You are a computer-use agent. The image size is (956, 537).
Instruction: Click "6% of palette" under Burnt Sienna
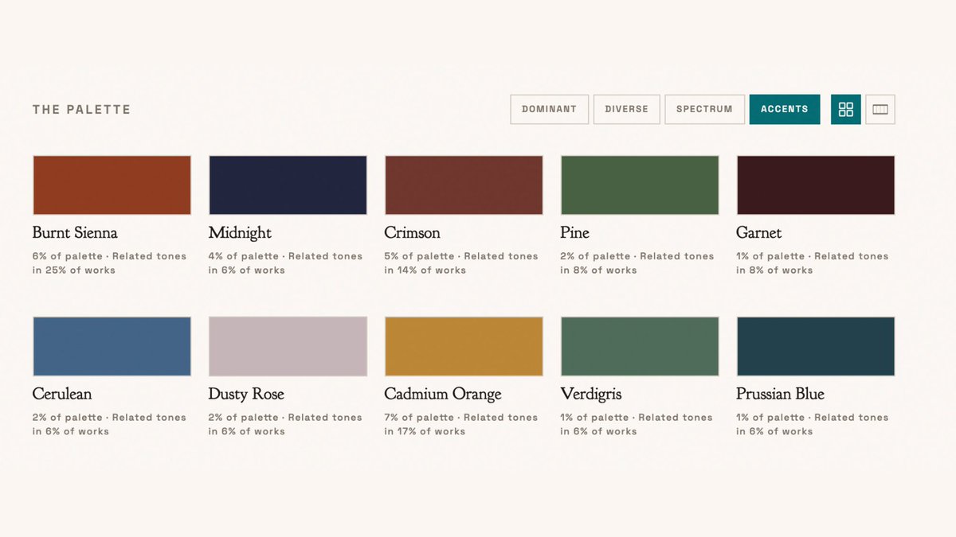pos(68,256)
